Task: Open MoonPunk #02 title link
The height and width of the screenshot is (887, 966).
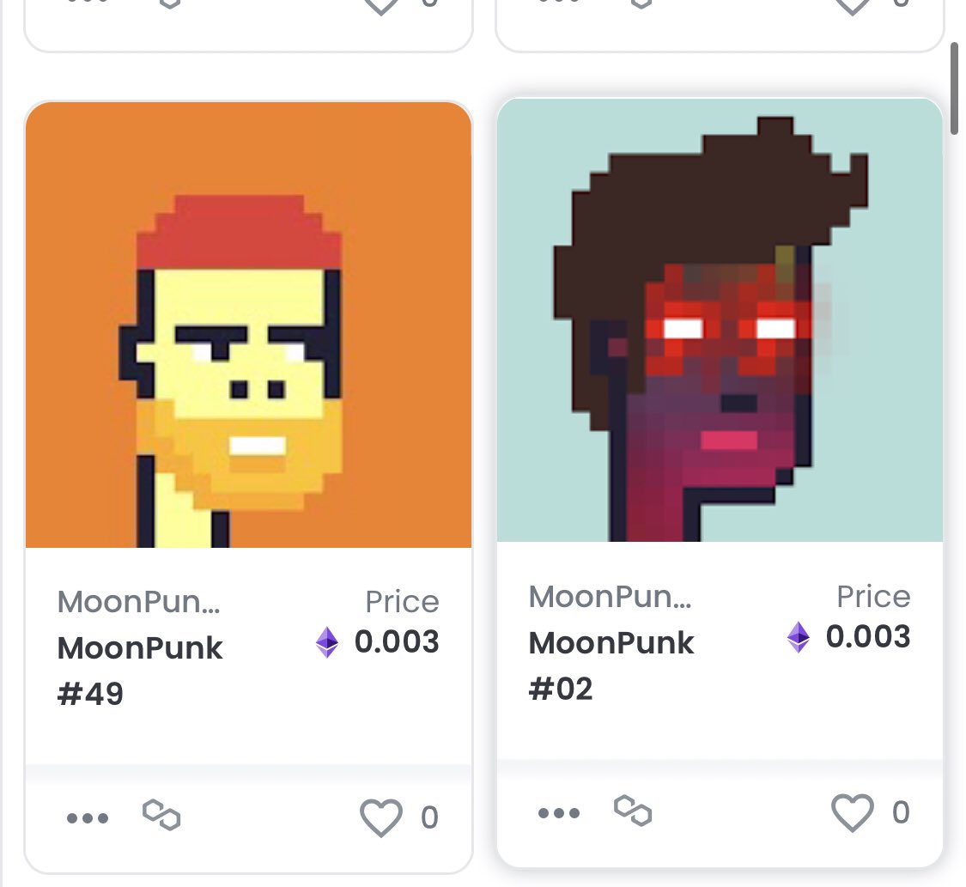Action: (x=611, y=665)
